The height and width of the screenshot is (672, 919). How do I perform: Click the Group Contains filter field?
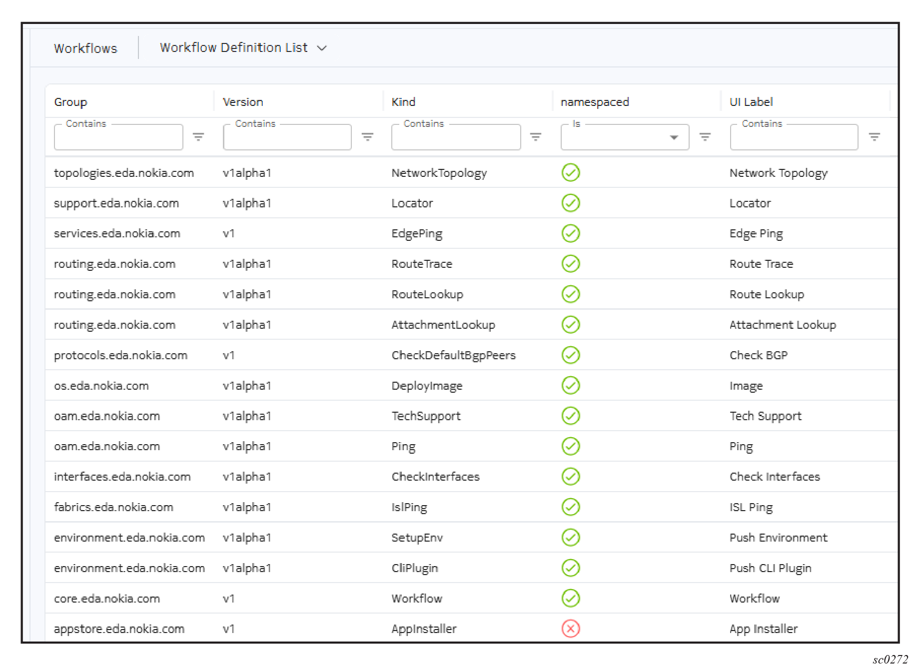click(x=118, y=138)
